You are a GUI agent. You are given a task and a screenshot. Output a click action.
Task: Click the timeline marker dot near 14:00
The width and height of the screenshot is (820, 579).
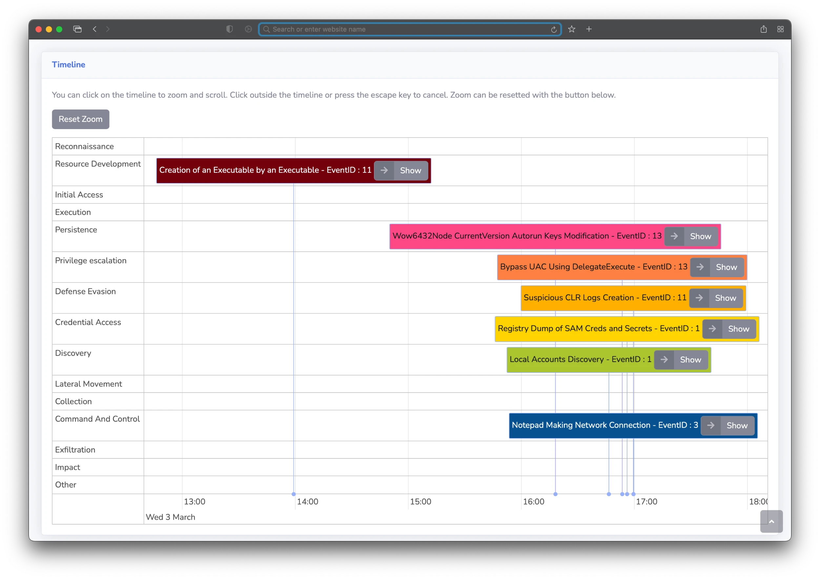point(294,494)
